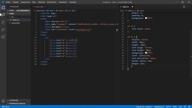Change line endings via CRLF status item
Image resolution: width=192 pixels, height=108 pixels.
175,107
